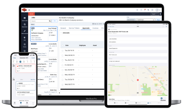Tap the red-bordered delivery card on phone
The height and width of the screenshot is (112, 183).
(25, 68)
